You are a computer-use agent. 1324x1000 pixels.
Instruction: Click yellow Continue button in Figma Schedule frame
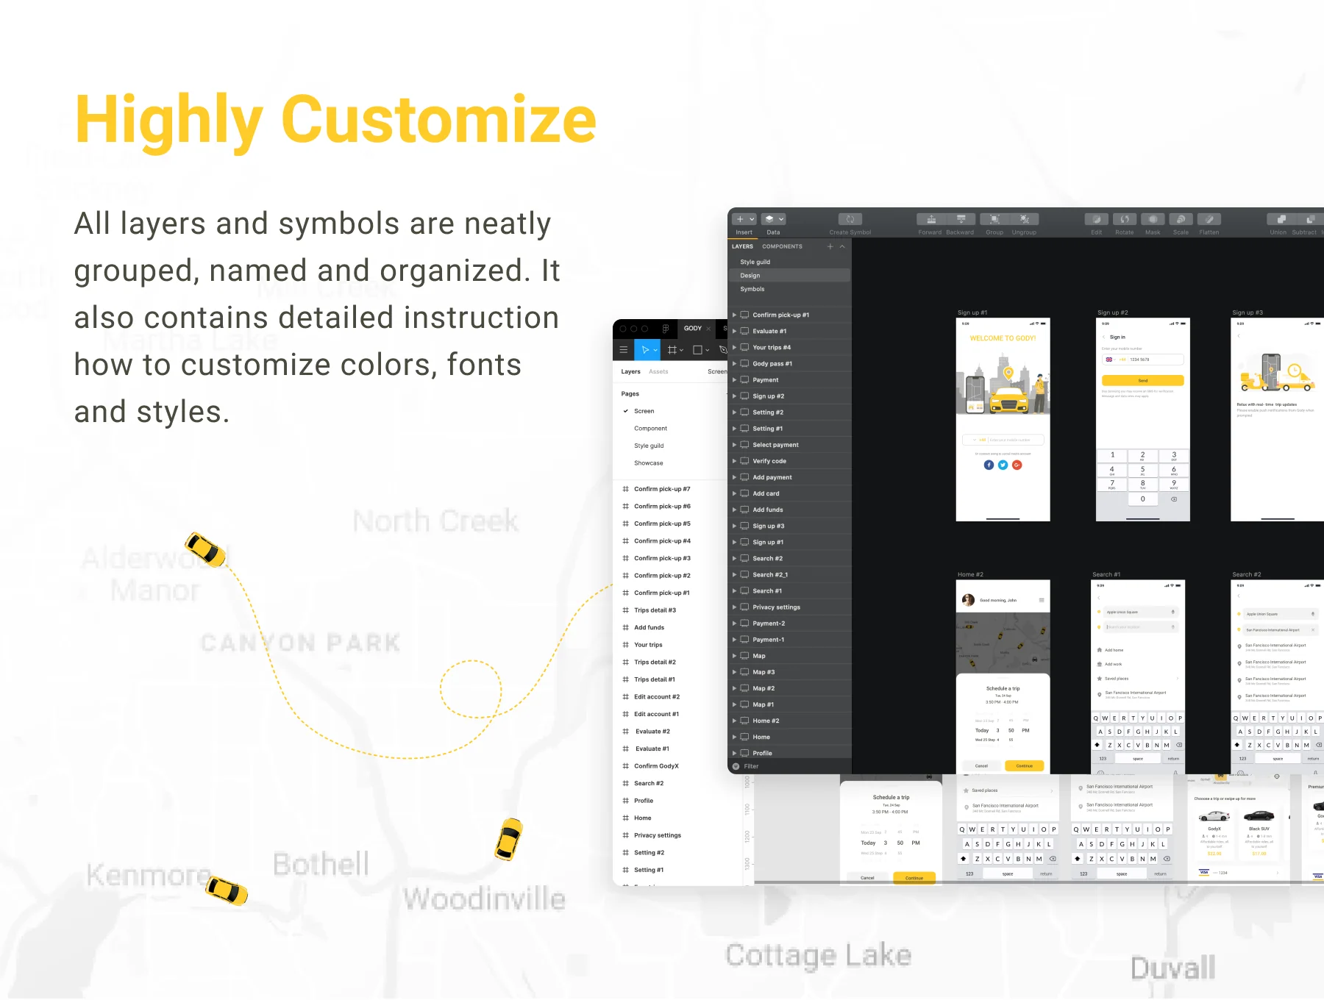[x=914, y=877]
